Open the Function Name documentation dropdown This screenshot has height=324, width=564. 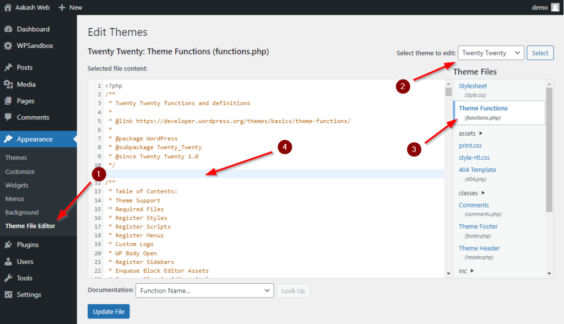pos(204,290)
